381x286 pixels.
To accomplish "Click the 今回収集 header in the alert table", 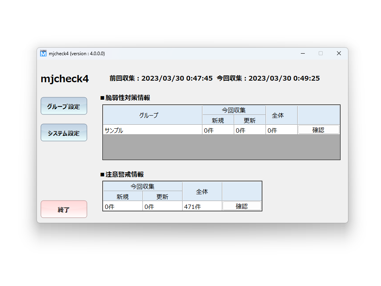I will tap(142, 186).
